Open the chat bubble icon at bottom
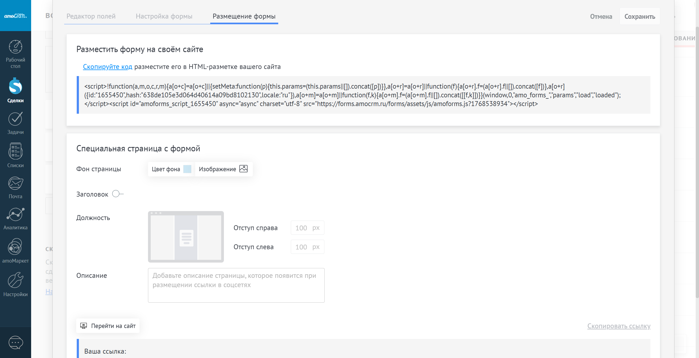This screenshot has height=358, width=699. pyautogui.click(x=16, y=342)
